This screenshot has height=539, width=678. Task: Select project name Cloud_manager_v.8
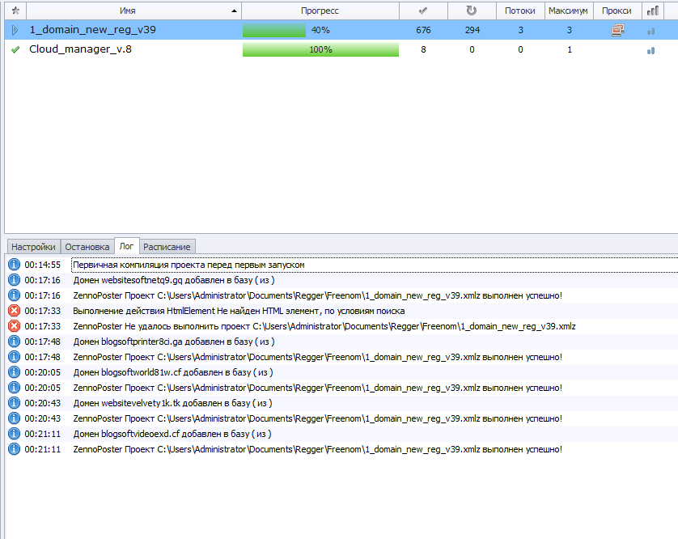pyautogui.click(x=80, y=49)
